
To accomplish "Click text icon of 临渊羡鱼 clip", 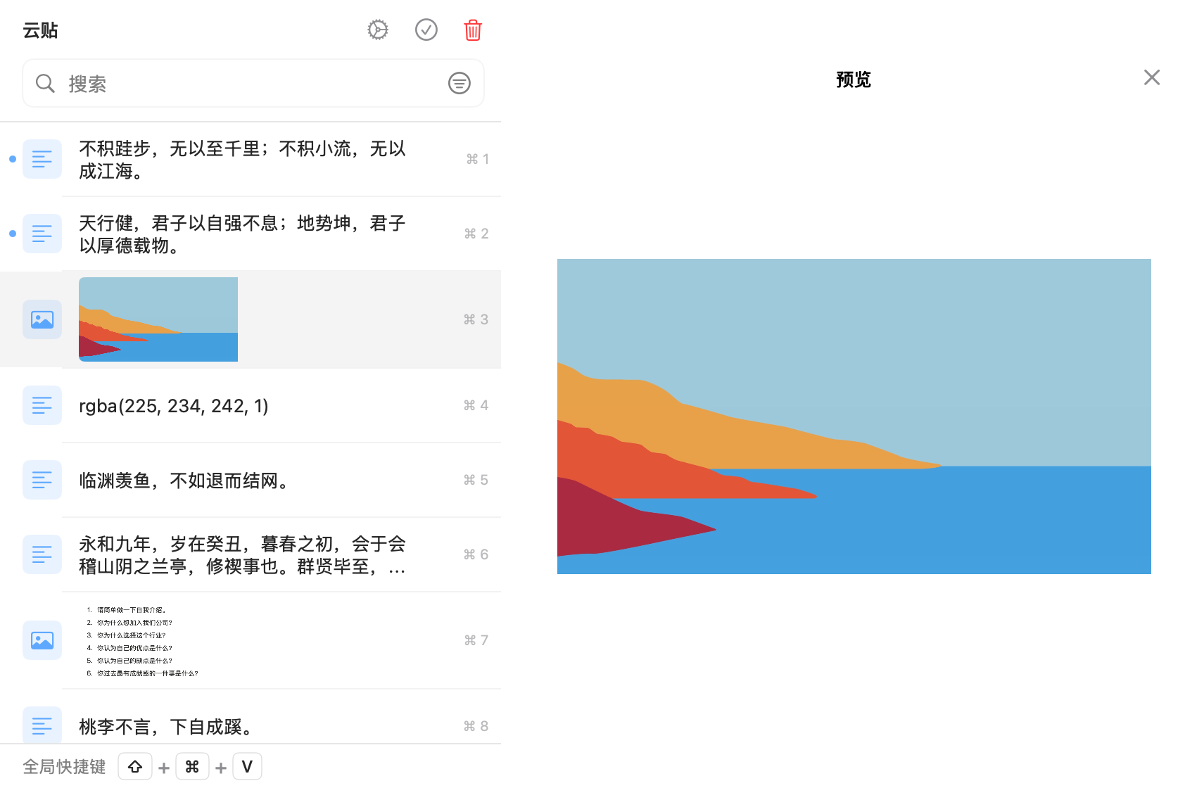I will (42, 480).
